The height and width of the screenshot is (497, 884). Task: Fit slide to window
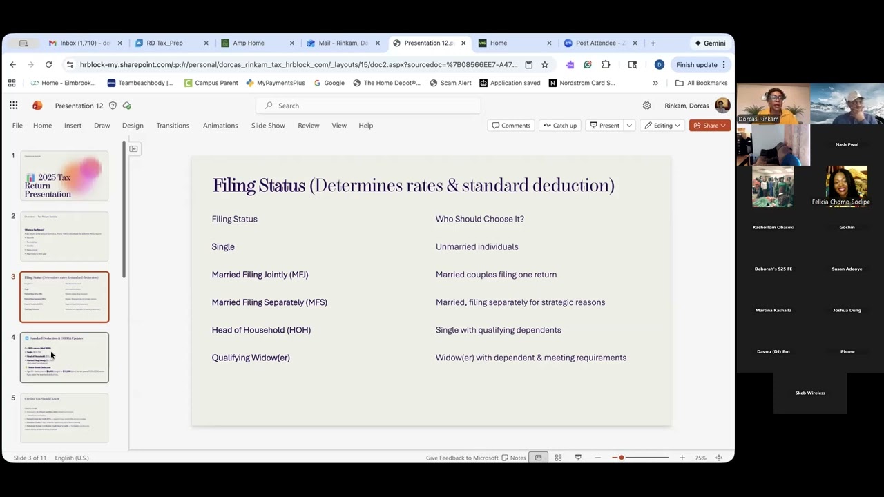(719, 458)
